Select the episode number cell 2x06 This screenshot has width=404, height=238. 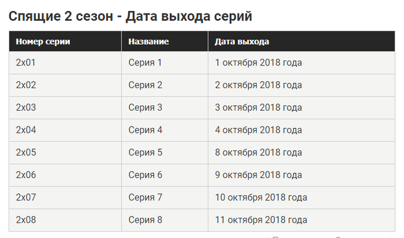click(x=65, y=175)
